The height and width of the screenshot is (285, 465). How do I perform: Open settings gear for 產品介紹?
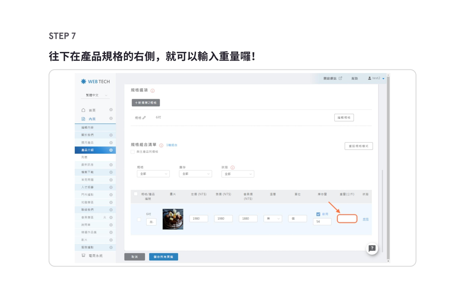(111, 150)
